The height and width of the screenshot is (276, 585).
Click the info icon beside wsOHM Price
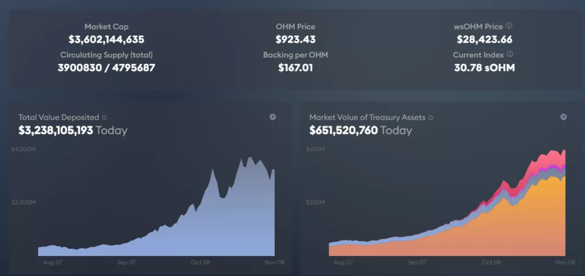(509, 26)
